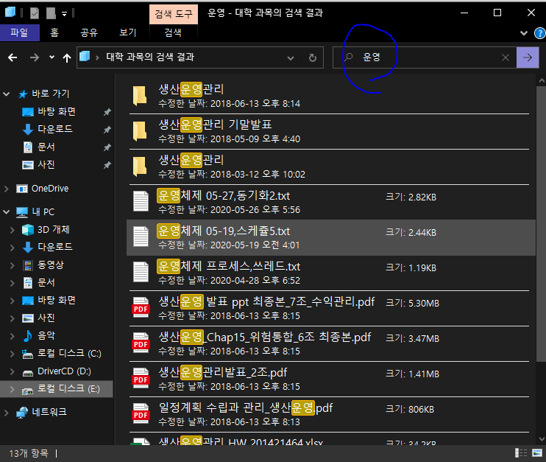Expand 로컬 디스크 (E:) node
546x462 pixels.
tap(13, 389)
